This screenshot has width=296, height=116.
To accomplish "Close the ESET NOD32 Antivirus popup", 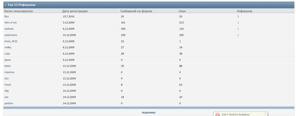I will point(265,114).
